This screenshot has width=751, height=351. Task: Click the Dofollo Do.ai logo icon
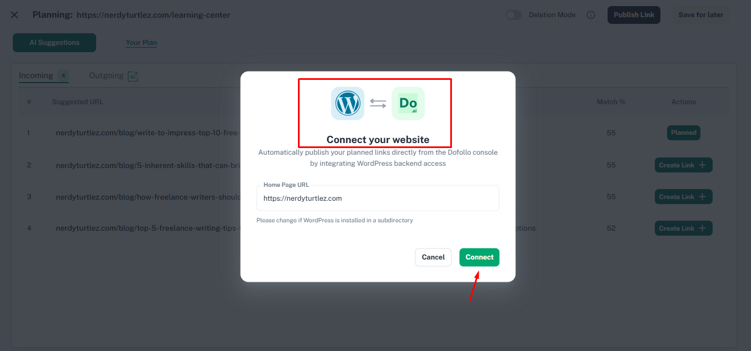[408, 103]
